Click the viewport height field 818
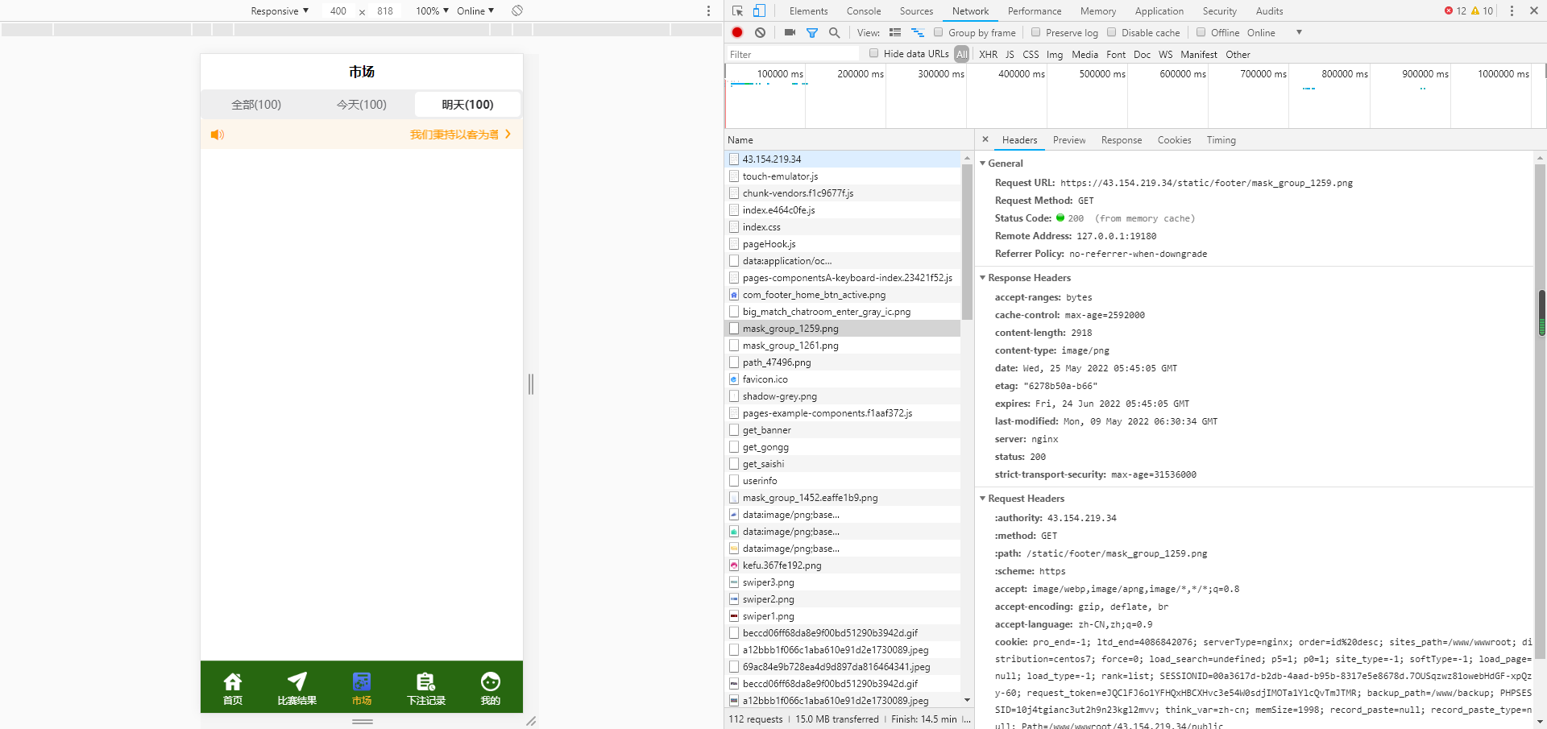 click(385, 10)
